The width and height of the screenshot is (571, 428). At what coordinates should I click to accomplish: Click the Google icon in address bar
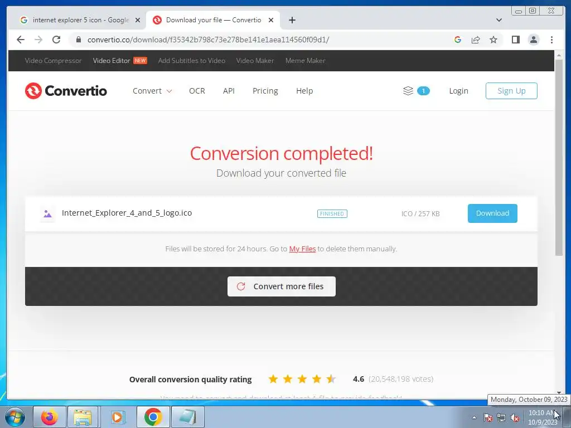pyautogui.click(x=458, y=40)
